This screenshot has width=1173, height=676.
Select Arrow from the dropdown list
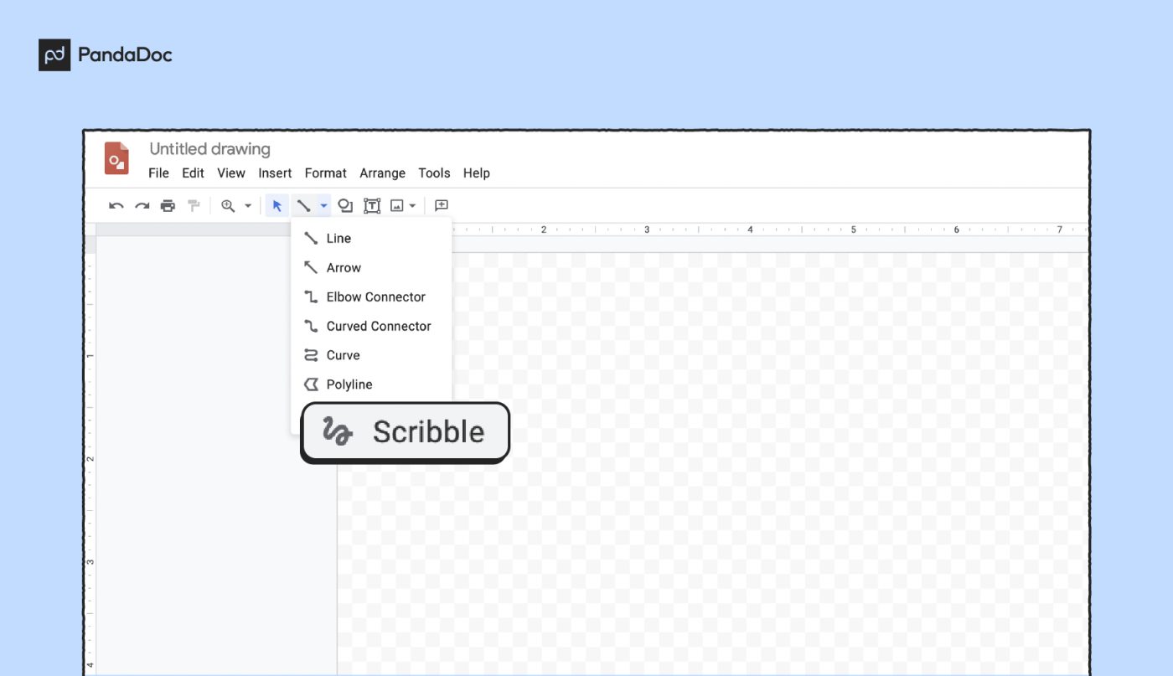click(x=371, y=268)
